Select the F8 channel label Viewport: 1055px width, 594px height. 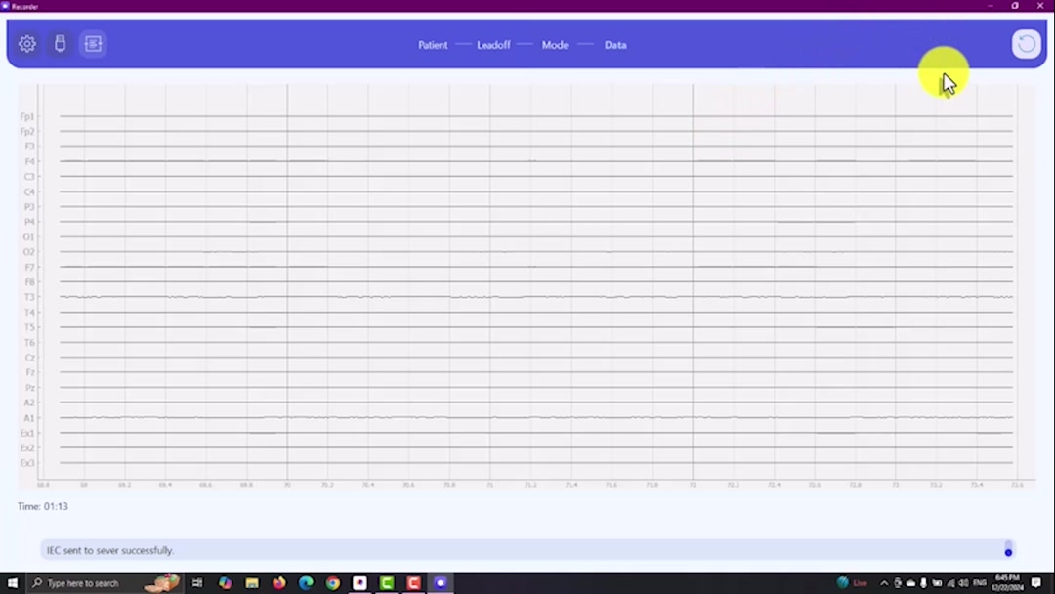tap(29, 282)
